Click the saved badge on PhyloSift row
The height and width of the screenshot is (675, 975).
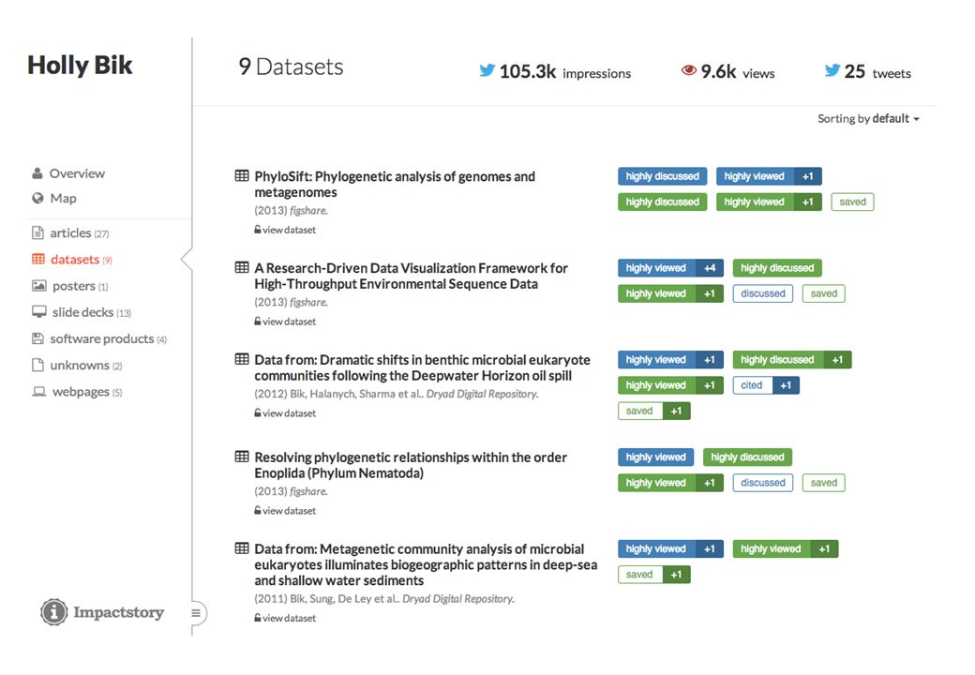click(x=852, y=202)
